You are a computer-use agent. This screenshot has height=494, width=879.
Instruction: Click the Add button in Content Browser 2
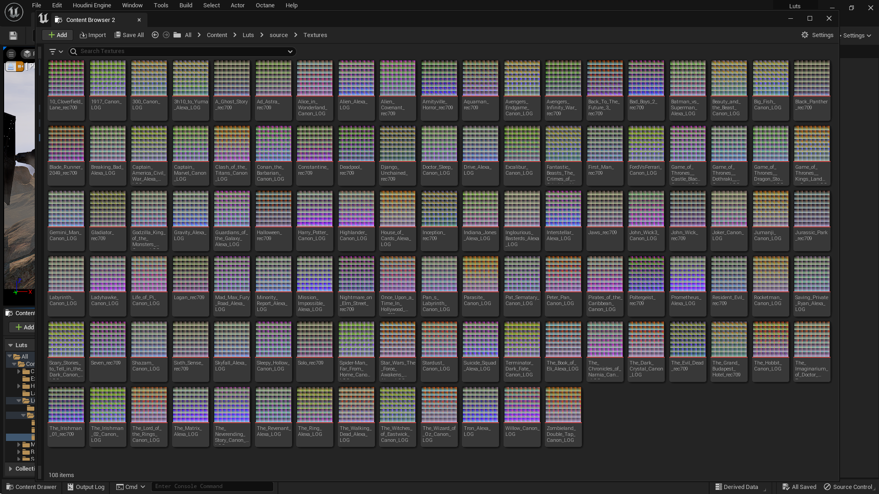[x=58, y=35]
